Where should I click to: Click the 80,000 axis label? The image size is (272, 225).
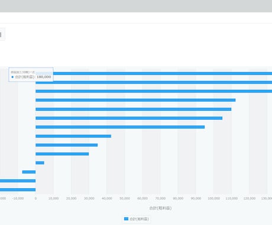[178, 198]
